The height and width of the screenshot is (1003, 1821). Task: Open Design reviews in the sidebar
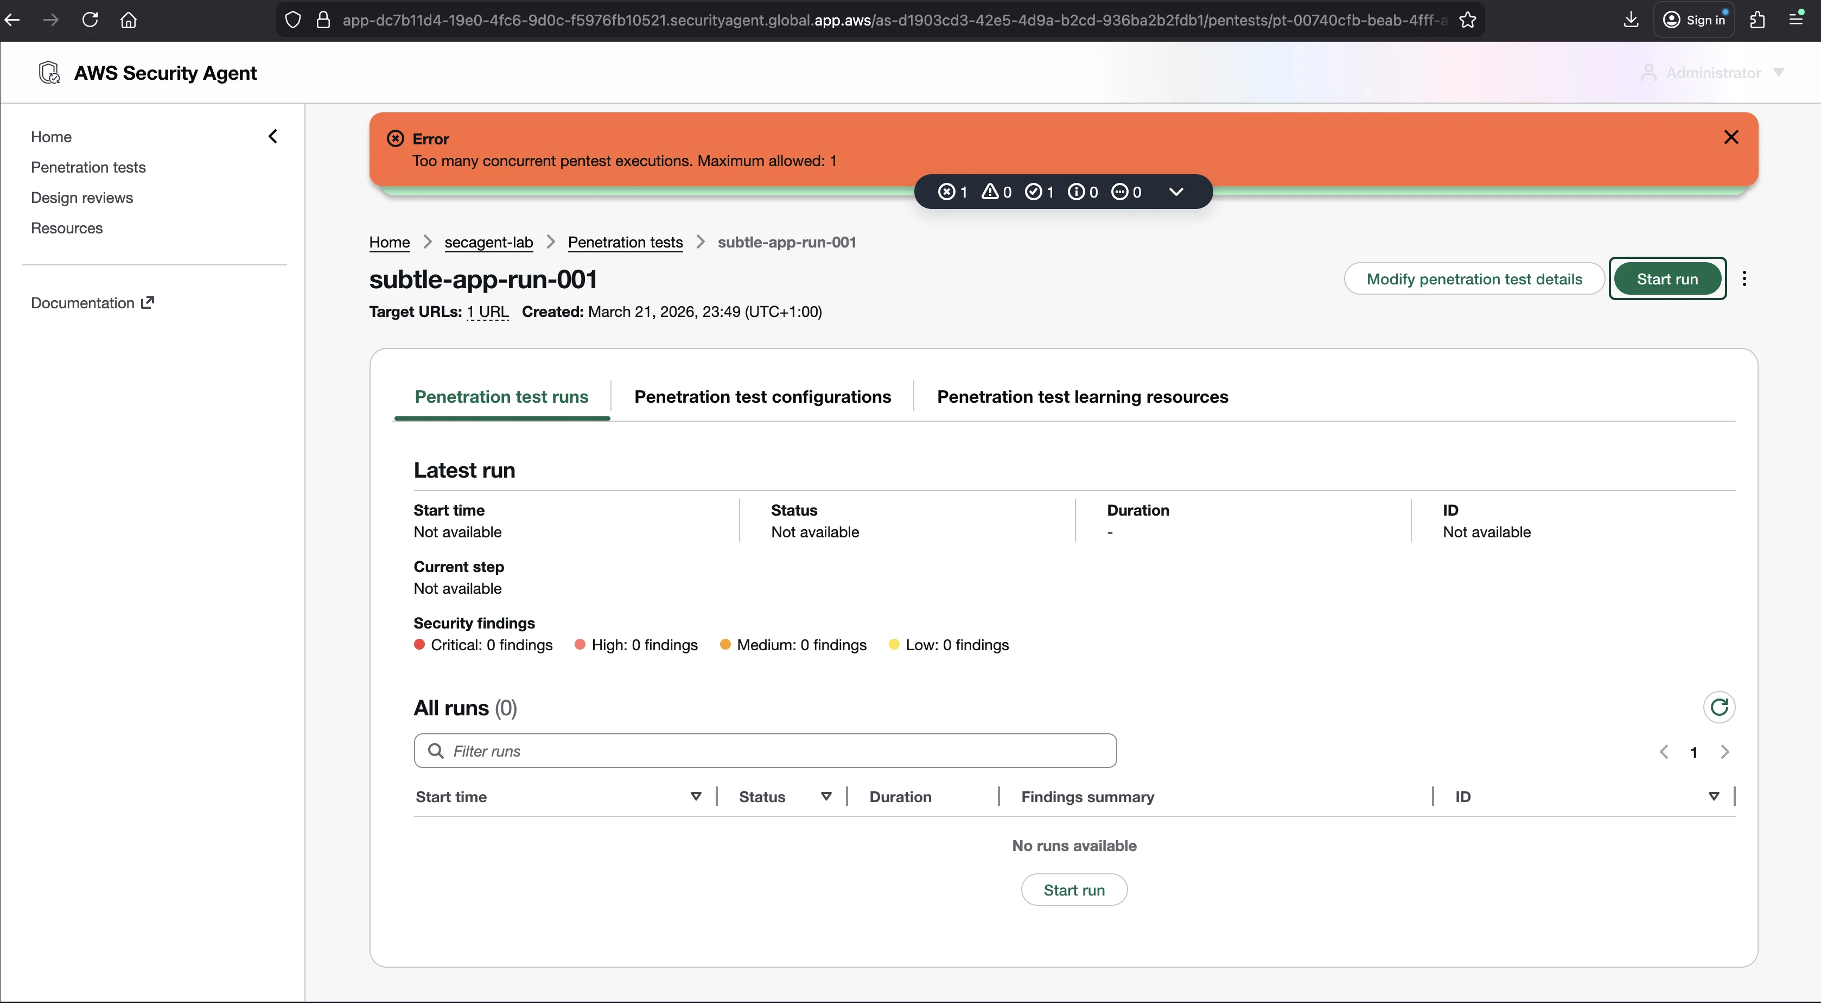point(82,198)
